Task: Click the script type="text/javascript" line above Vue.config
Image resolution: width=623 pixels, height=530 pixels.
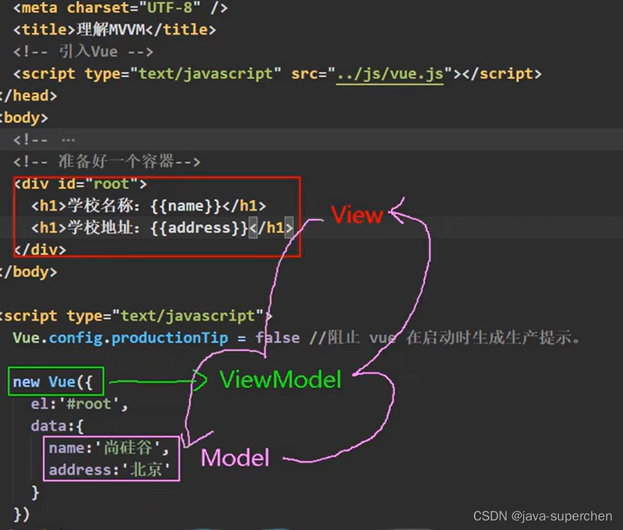Action: pos(136,316)
